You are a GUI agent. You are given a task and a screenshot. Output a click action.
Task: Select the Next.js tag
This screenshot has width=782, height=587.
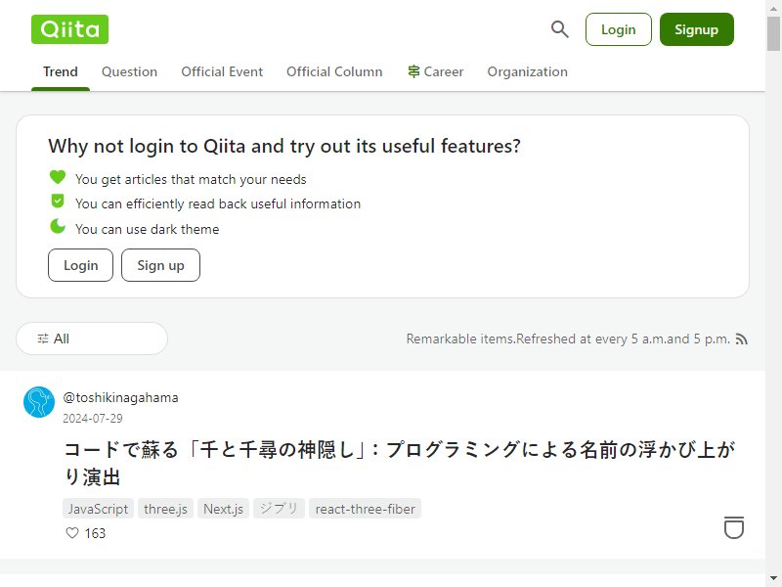(x=224, y=509)
